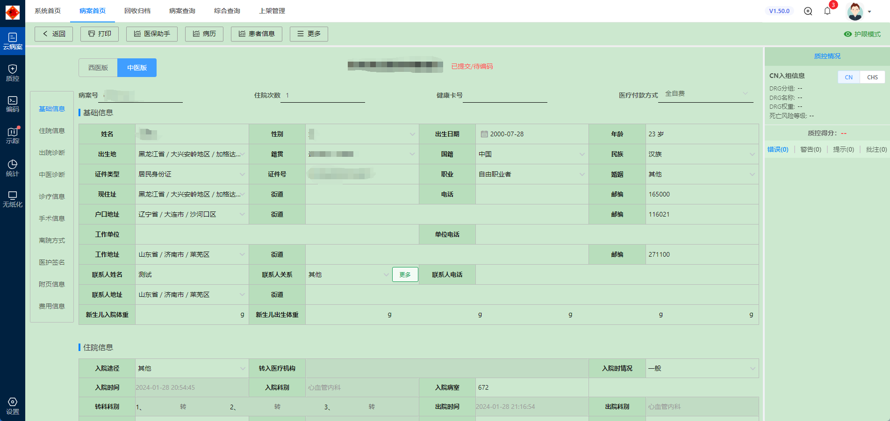
Task: Click the 健康卡号 input field
Action: point(505,95)
